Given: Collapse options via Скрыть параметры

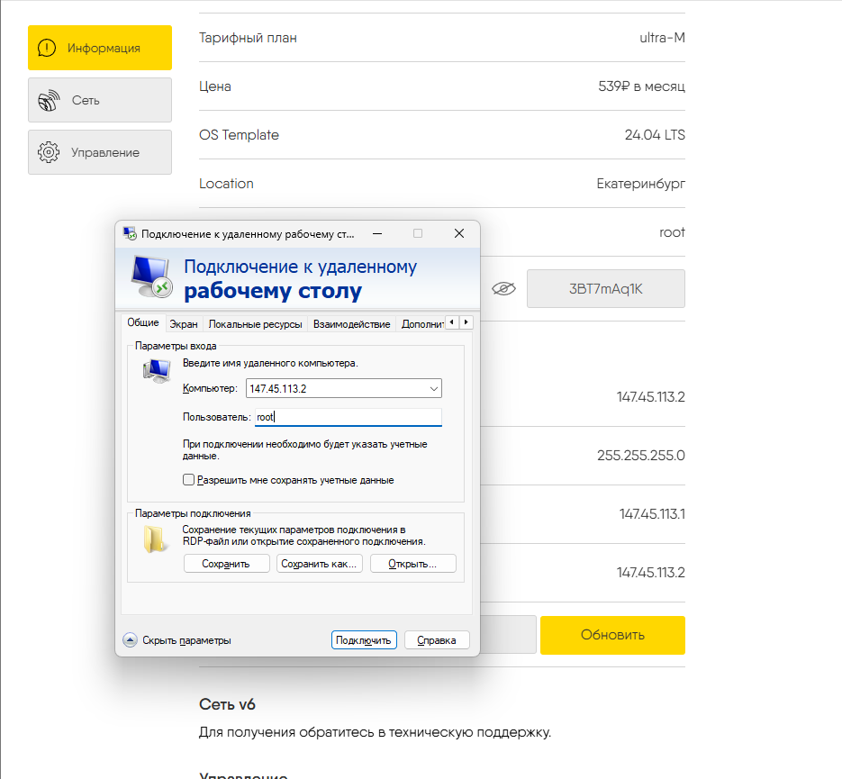Looking at the screenshot, I should [x=177, y=640].
